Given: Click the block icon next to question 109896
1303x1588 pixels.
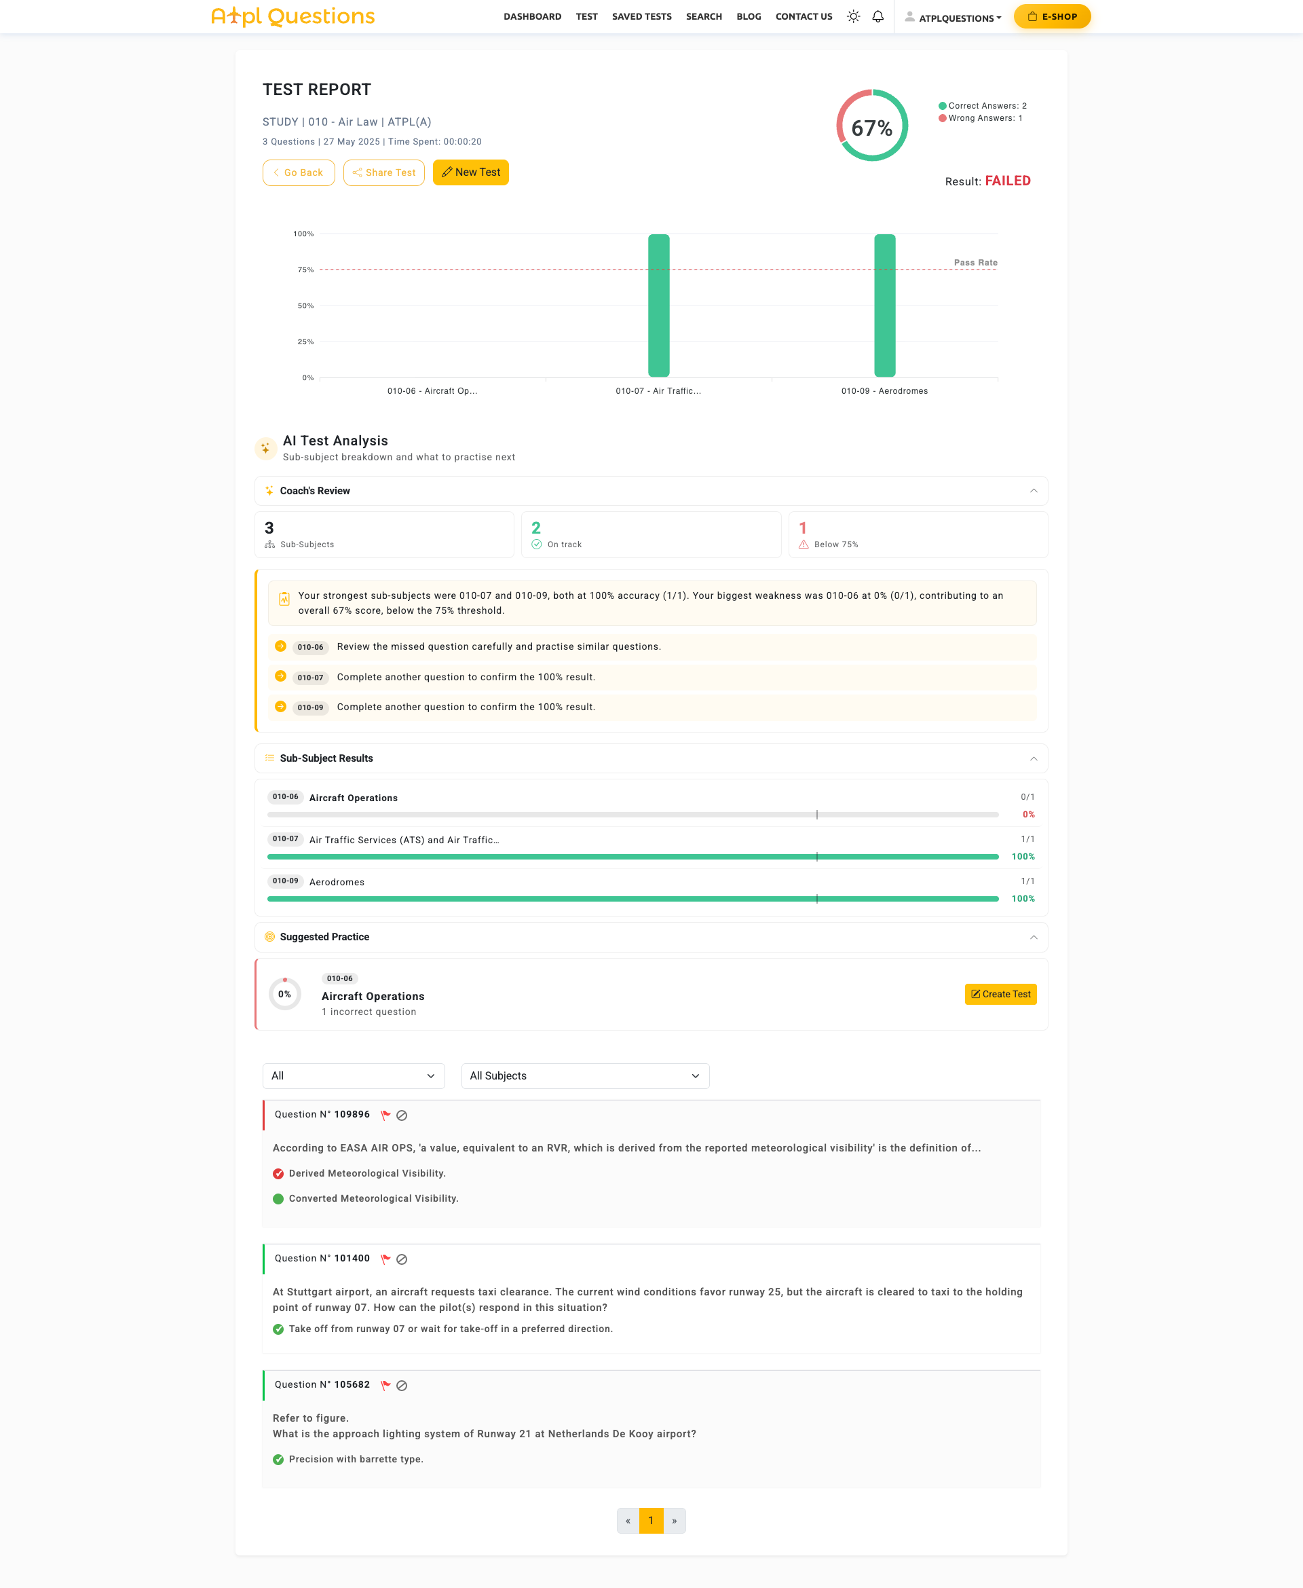Looking at the screenshot, I should [x=402, y=1115].
